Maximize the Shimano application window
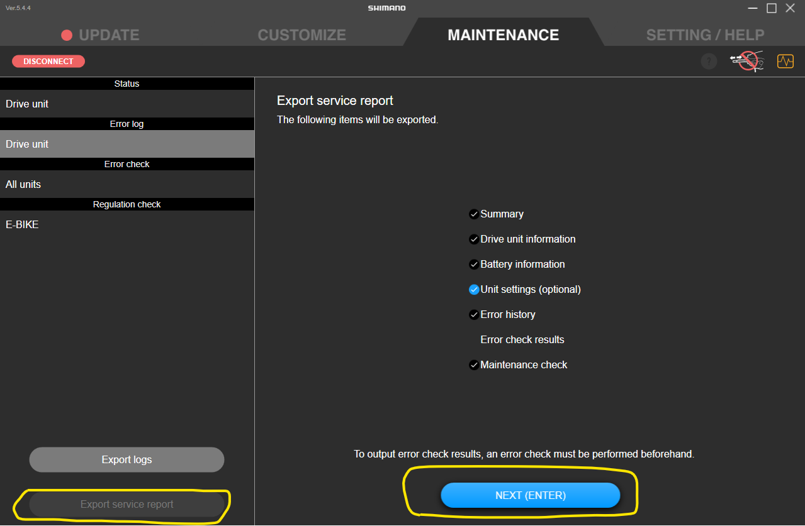Screen dimensions: 805x526 (772, 8)
